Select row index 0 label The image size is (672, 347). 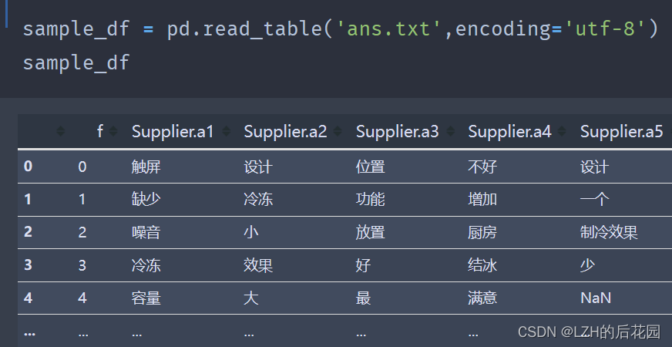[29, 167]
